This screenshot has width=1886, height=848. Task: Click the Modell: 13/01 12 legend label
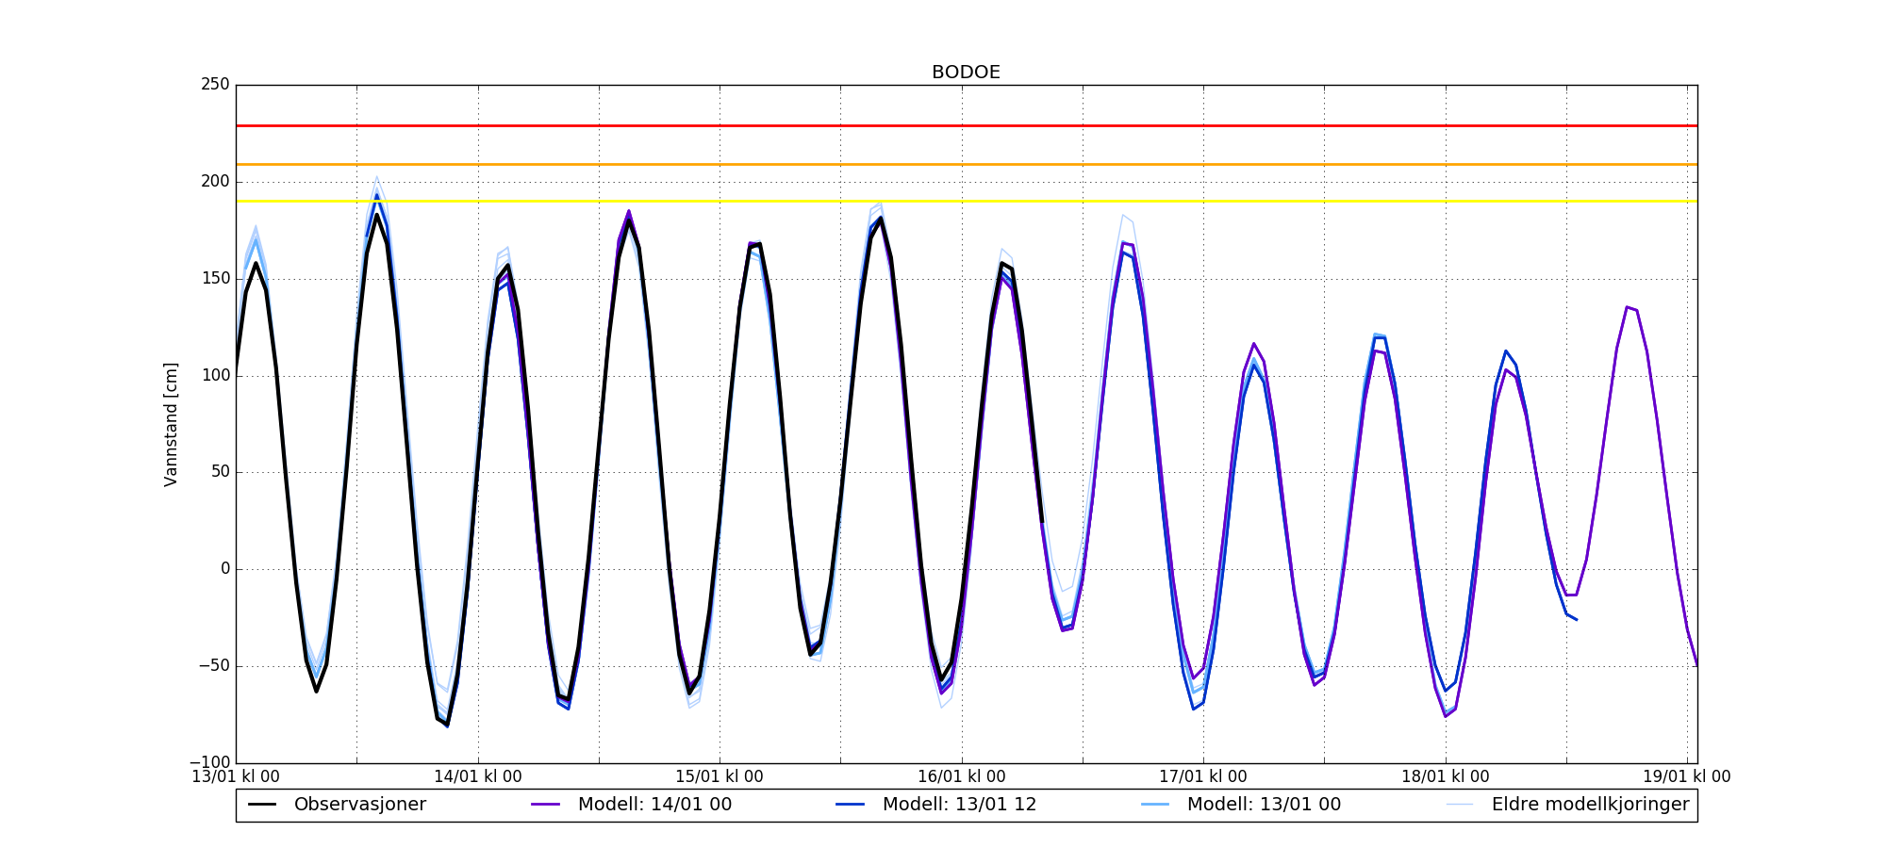click(959, 805)
